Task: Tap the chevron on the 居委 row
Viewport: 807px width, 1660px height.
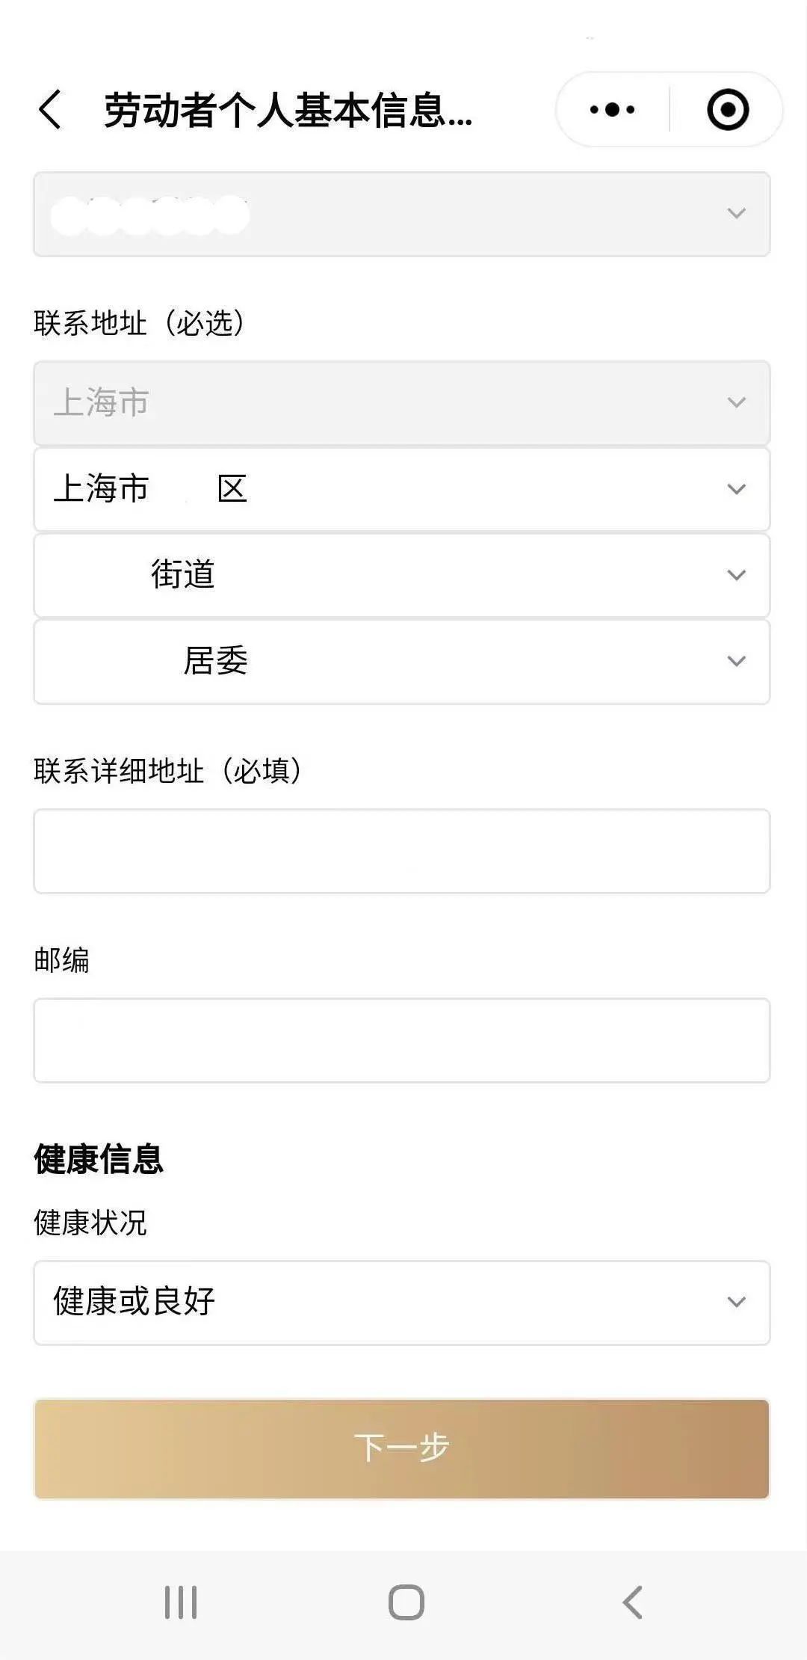Action: [736, 661]
